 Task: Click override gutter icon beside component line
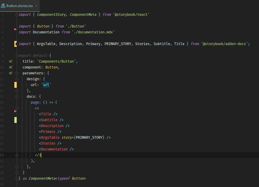11,67
